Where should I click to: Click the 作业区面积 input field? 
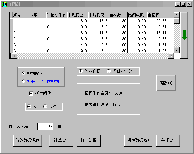click(46, 126)
